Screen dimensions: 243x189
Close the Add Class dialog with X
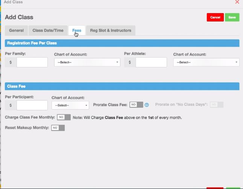point(237,2)
